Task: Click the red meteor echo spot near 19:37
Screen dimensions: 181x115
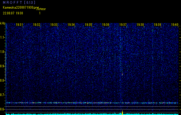Action: pos(122,74)
